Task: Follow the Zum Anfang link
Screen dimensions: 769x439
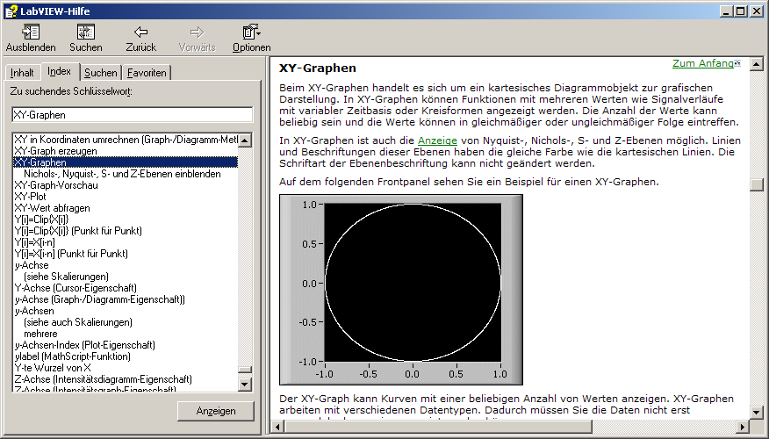Action: tap(703, 63)
